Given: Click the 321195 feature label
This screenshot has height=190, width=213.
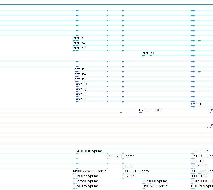Looking at the screenshot, I should (128, 166).
